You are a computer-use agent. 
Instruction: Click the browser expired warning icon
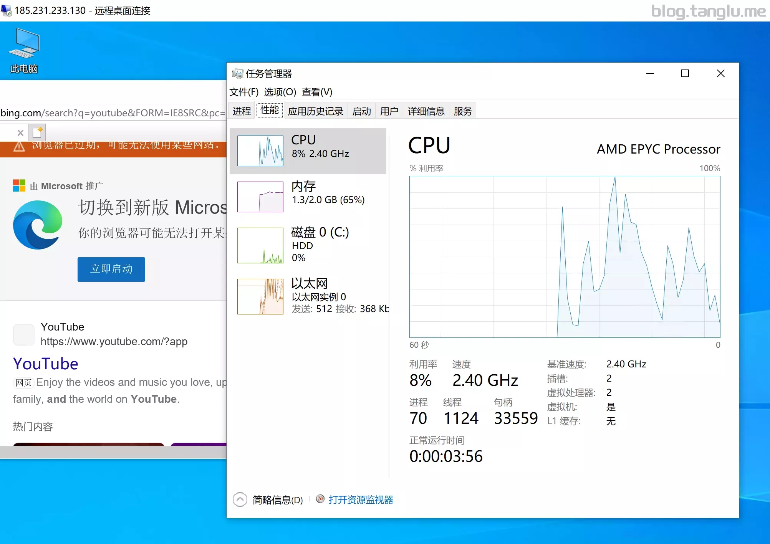click(x=19, y=146)
